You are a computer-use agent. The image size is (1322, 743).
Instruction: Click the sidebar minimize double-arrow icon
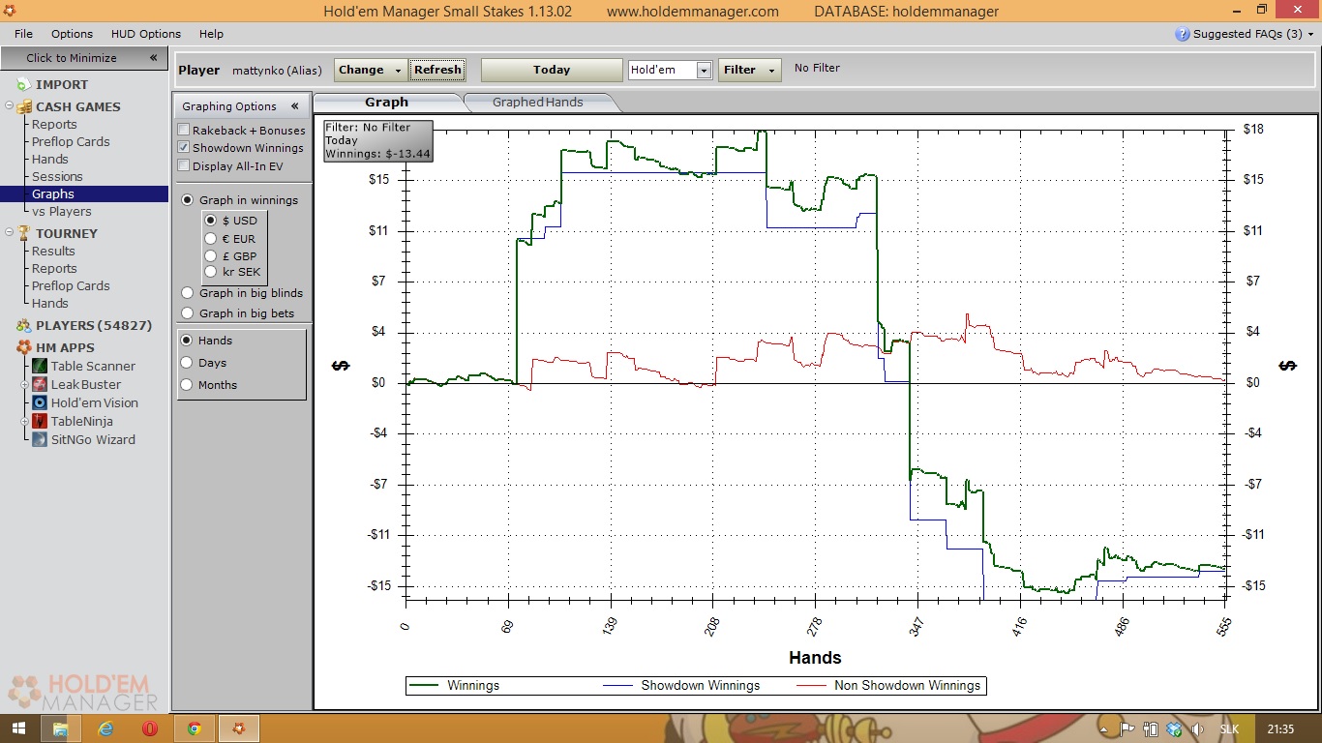click(153, 58)
